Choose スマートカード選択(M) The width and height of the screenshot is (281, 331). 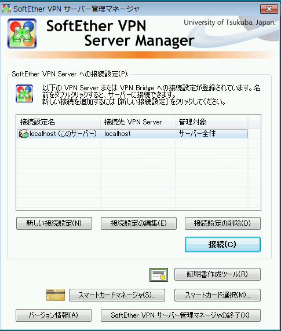coord(217,295)
